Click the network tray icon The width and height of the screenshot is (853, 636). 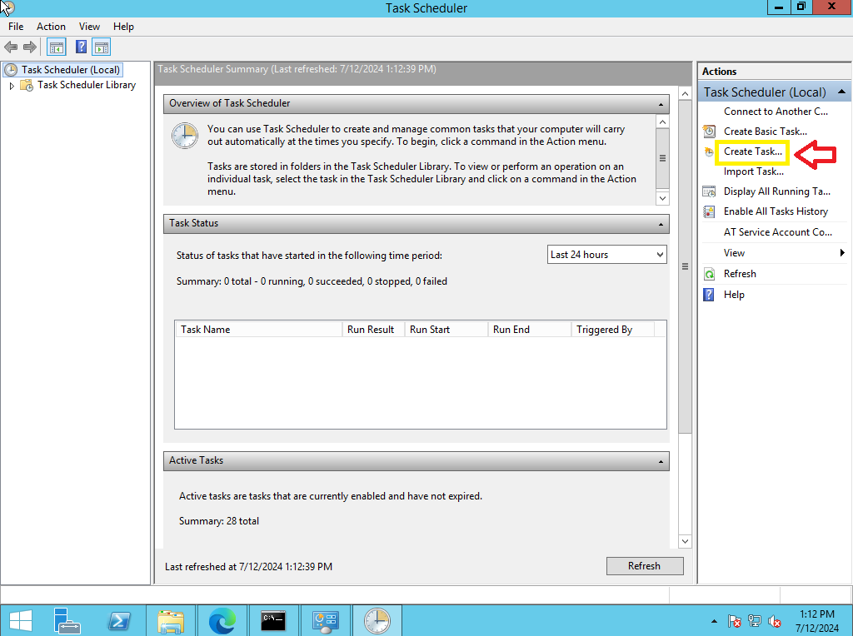click(755, 621)
